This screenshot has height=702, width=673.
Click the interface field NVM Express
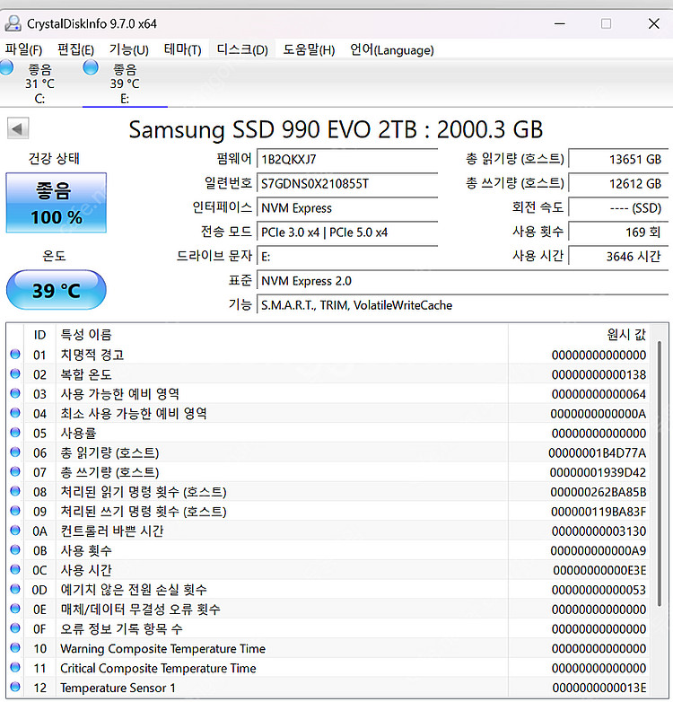pyautogui.click(x=347, y=207)
